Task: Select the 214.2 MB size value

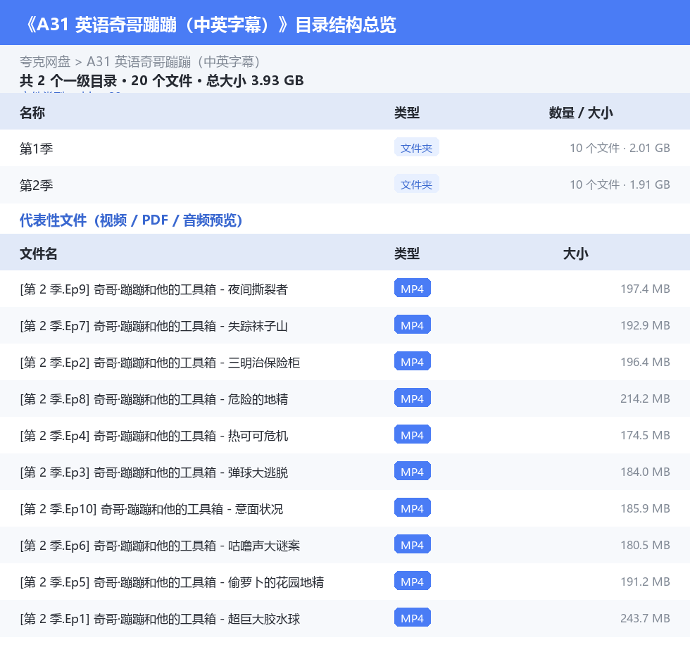Action: pyautogui.click(x=645, y=398)
